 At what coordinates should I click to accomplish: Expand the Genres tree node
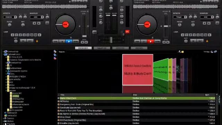(x=3, y=118)
